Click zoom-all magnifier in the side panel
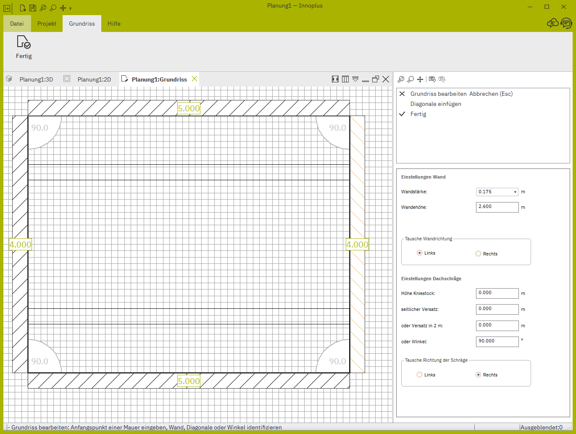The height and width of the screenshot is (434, 576). 401,79
